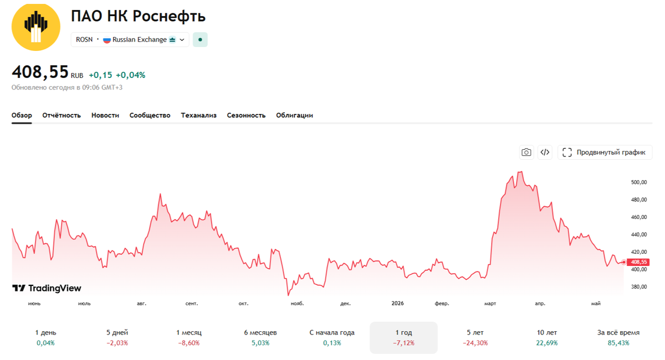The image size is (665, 360).
Task: Expand the ROSN Russian Exchange selector
Action: [x=130, y=40]
